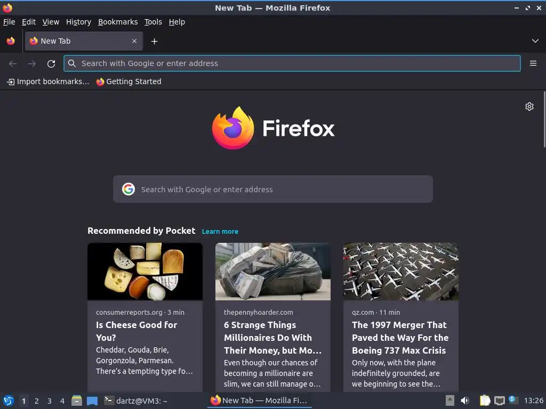This screenshot has height=409, width=546.
Task: Open '6 Strange Things Millionaires Do' headline
Action: (272, 337)
